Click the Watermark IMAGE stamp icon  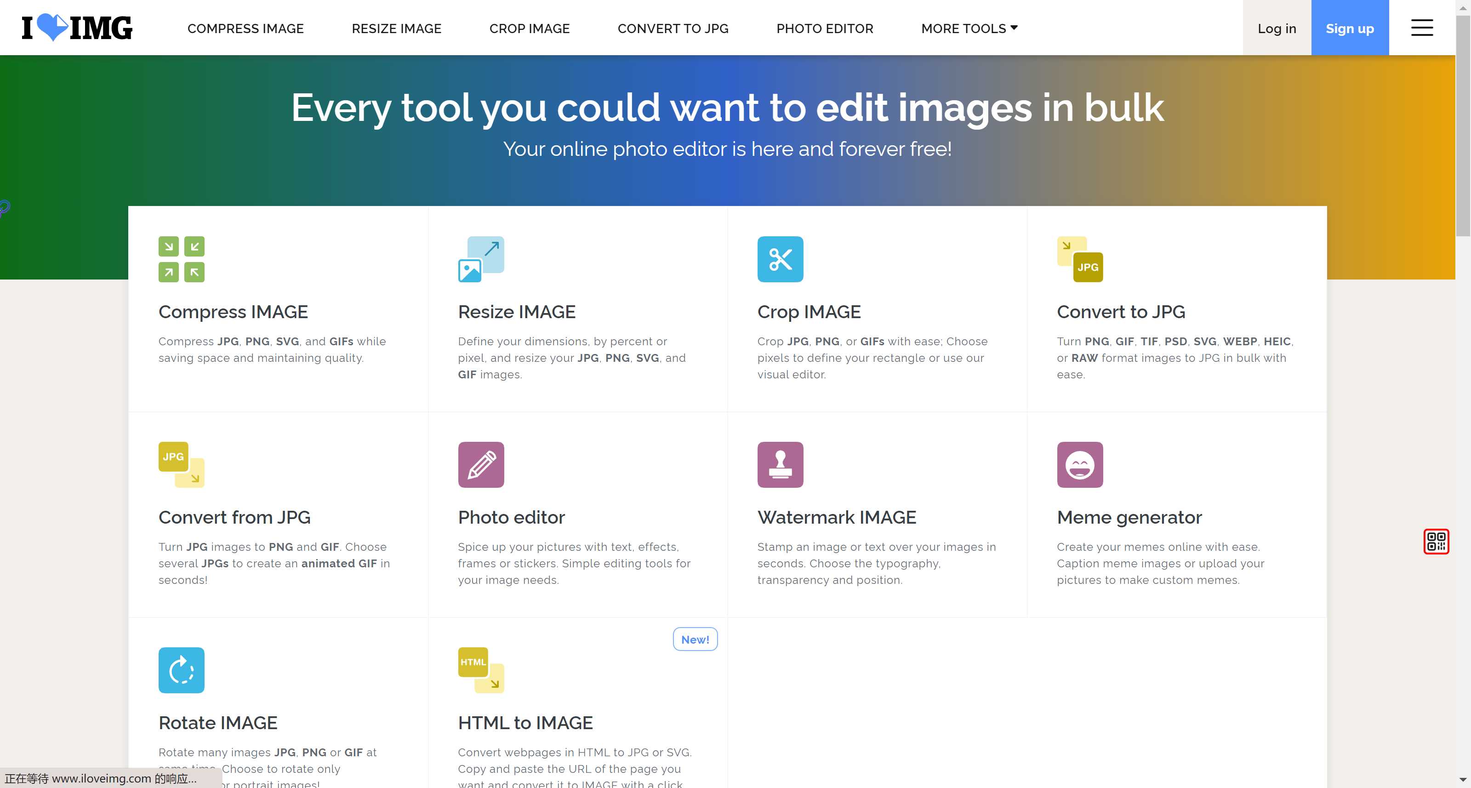point(780,464)
